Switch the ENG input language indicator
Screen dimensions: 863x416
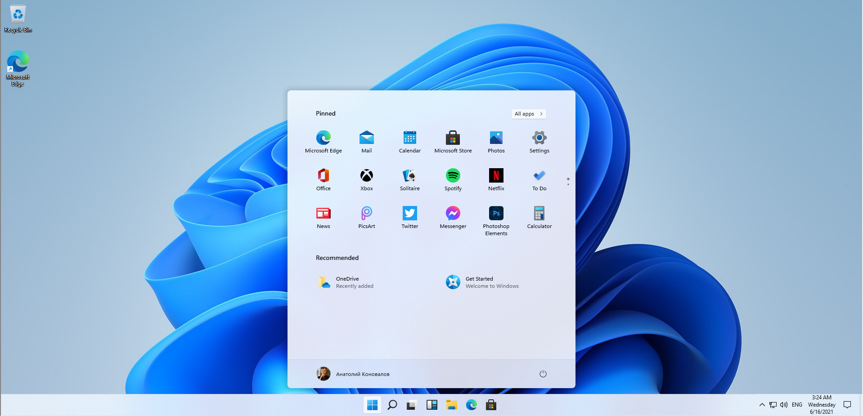[797, 405]
